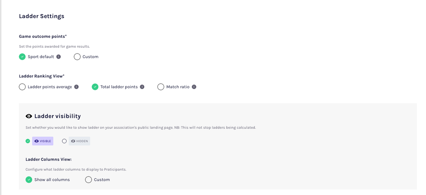Screen dimensions: 426x195
Task: Select Match ratio ranking view
Action: [x=161, y=87]
